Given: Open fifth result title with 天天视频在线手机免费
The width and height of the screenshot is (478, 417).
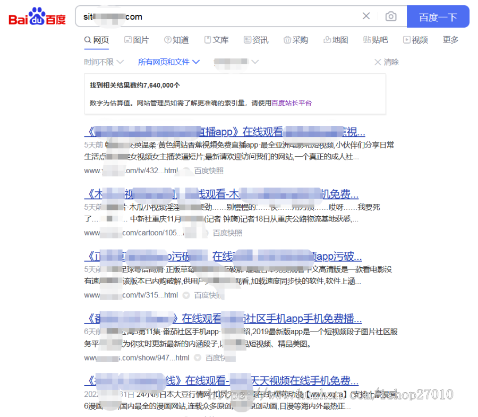Looking at the screenshot, I should [221, 381].
